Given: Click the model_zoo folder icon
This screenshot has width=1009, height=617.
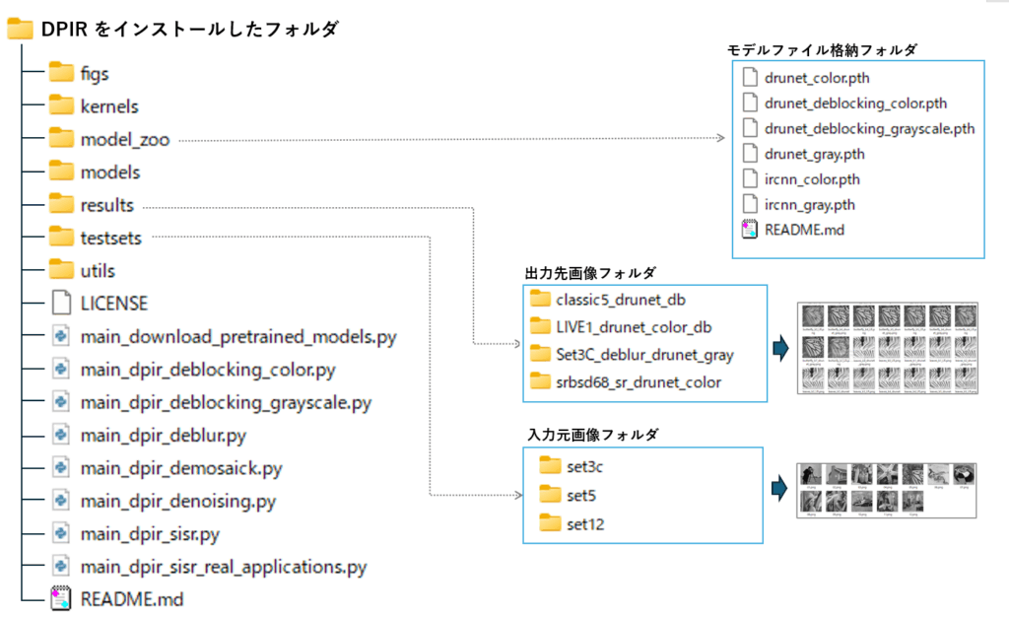Looking at the screenshot, I should coord(62,139).
